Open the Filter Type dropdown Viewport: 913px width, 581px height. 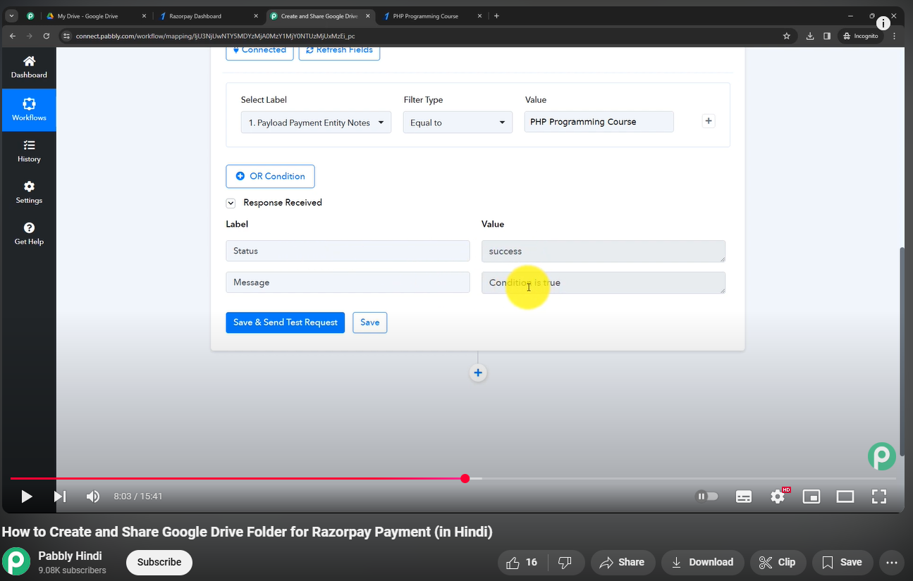coord(458,123)
